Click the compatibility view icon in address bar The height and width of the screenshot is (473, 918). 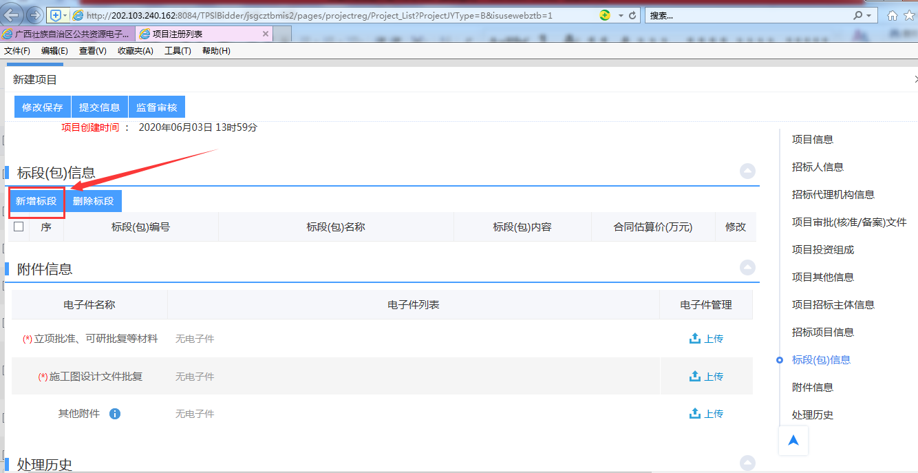605,15
